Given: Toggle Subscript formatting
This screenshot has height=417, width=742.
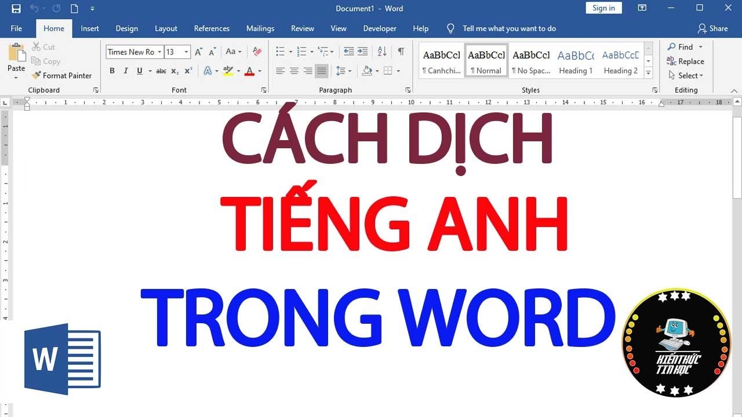Looking at the screenshot, I should [x=175, y=71].
